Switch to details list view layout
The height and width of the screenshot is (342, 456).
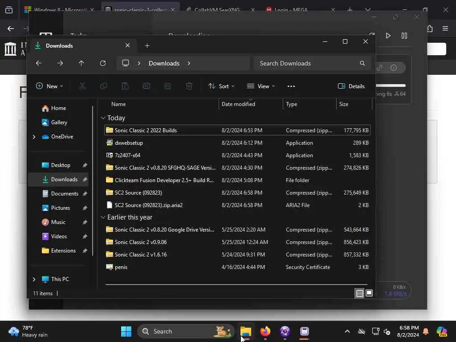(359, 293)
